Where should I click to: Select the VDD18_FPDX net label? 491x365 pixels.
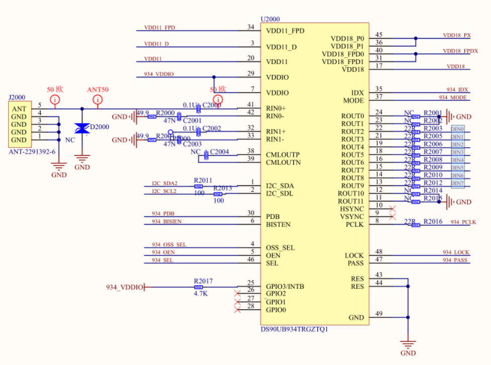[460, 51]
